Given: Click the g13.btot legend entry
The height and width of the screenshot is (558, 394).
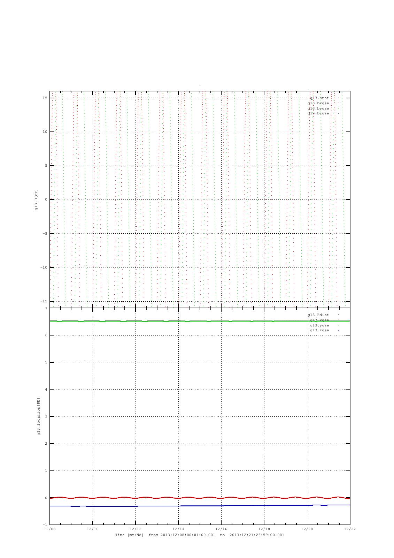Looking at the screenshot, I should 319,98.
